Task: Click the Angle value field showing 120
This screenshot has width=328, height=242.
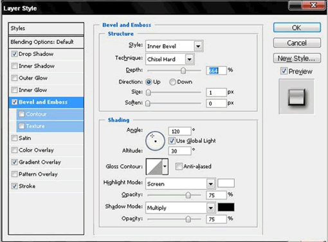Action: click(x=179, y=131)
